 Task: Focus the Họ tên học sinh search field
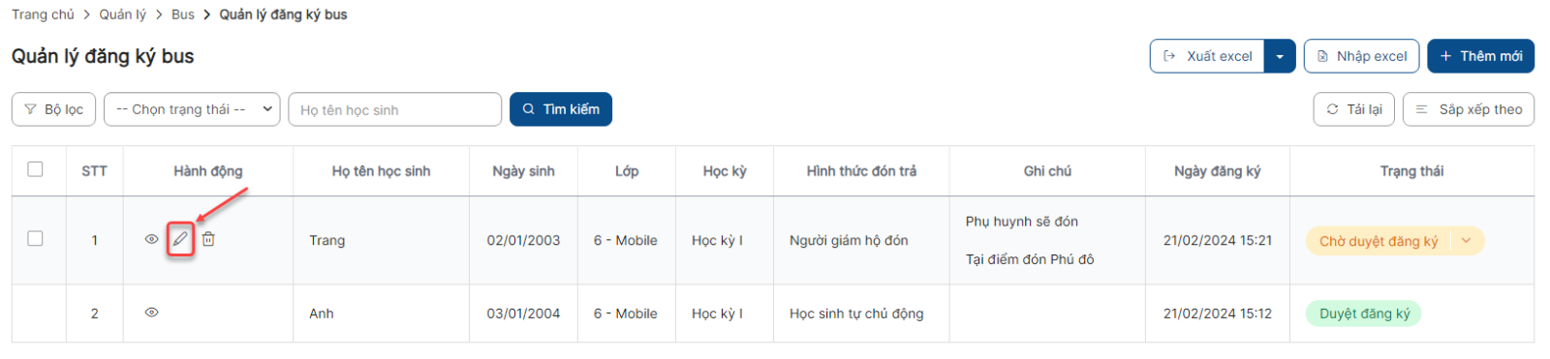pos(395,109)
